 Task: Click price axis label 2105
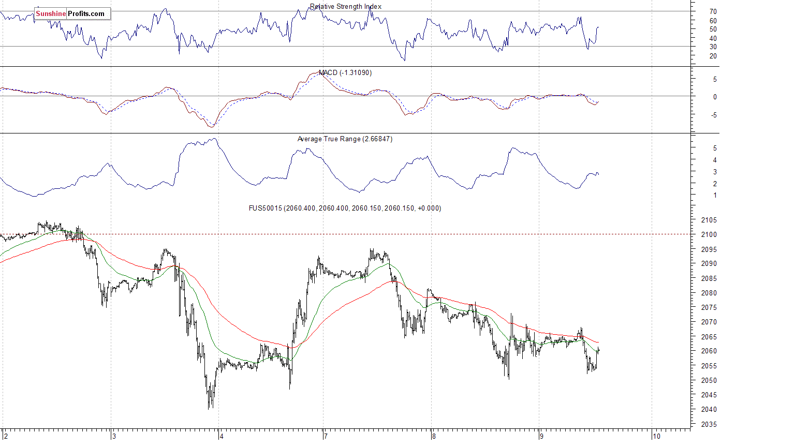pos(709,220)
